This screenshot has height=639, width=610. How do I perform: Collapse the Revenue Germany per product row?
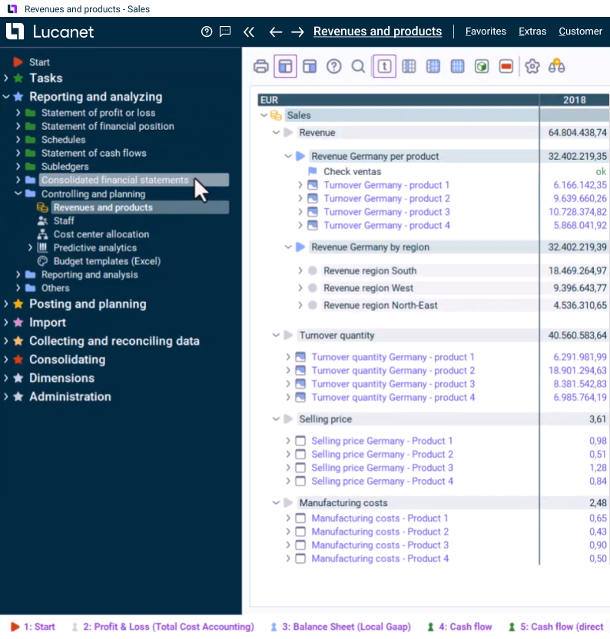pyautogui.click(x=288, y=156)
